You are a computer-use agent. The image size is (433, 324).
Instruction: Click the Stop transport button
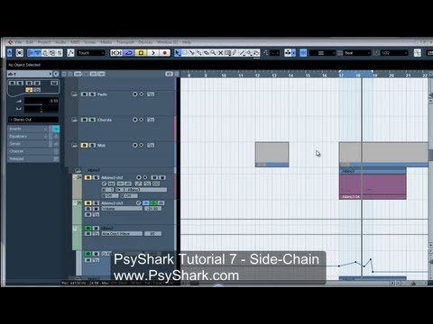coord(141,53)
